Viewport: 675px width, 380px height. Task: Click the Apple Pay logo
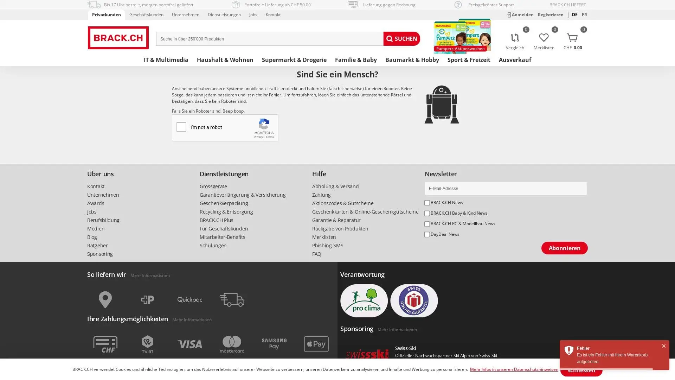pyautogui.click(x=316, y=344)
